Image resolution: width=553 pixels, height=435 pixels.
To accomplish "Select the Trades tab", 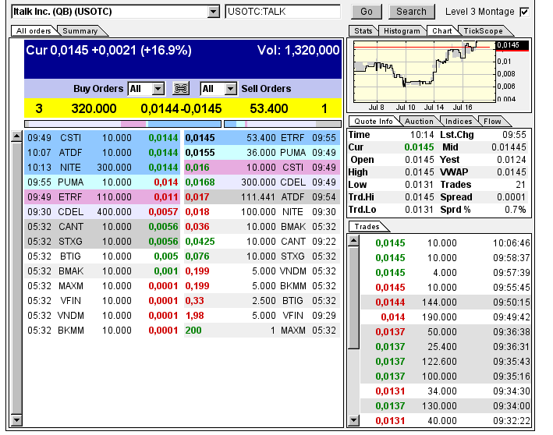I will point(367,227).
